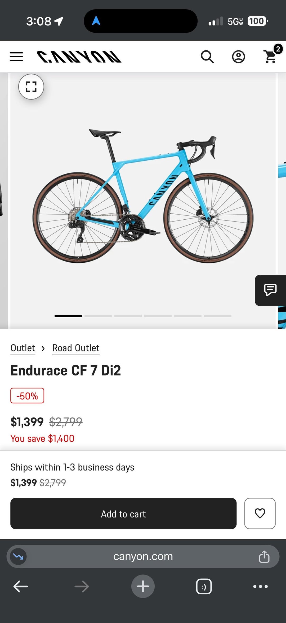Screen dimensions: 286x623
Task: Add bike to wishlist heart
Action: pos(260,513)
